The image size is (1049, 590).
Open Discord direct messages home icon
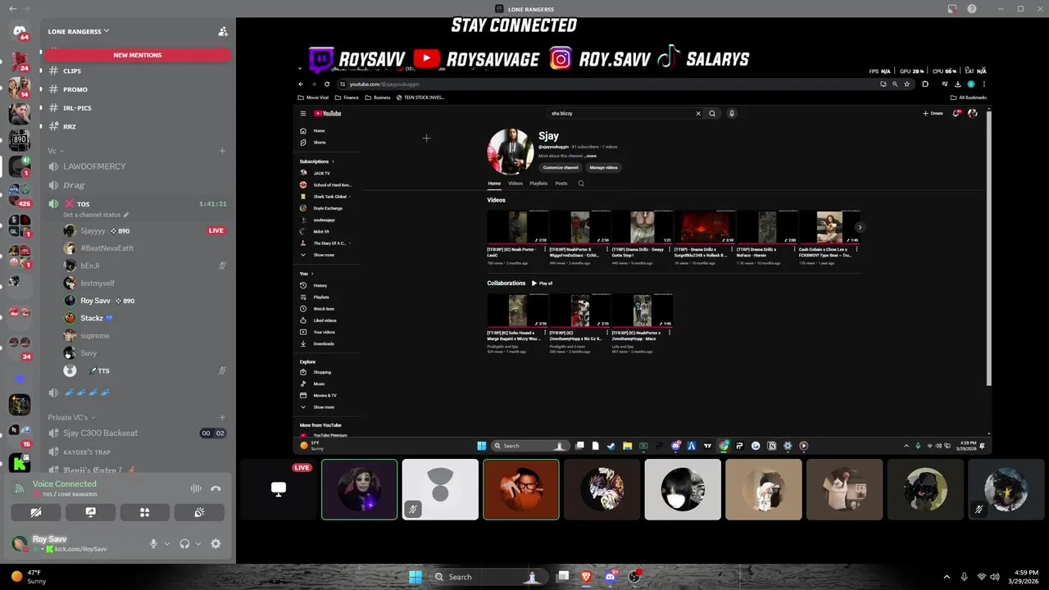pos(20,31)
